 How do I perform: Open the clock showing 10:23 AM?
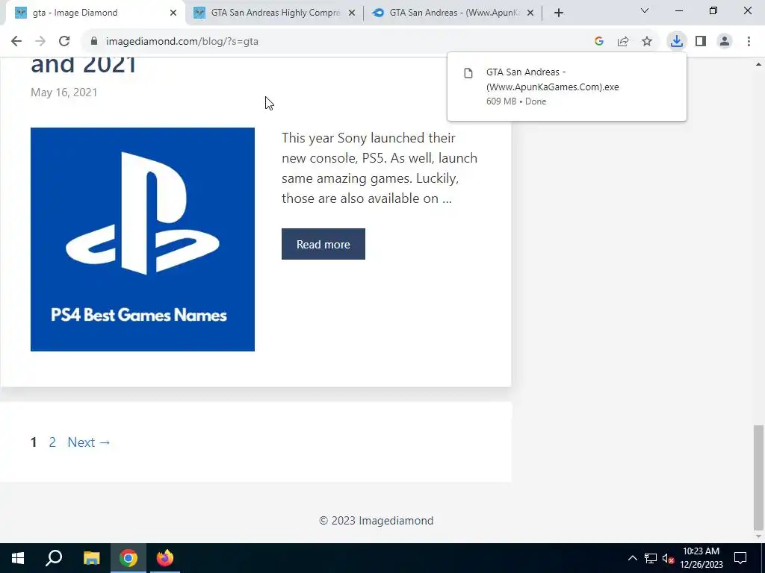701,558
